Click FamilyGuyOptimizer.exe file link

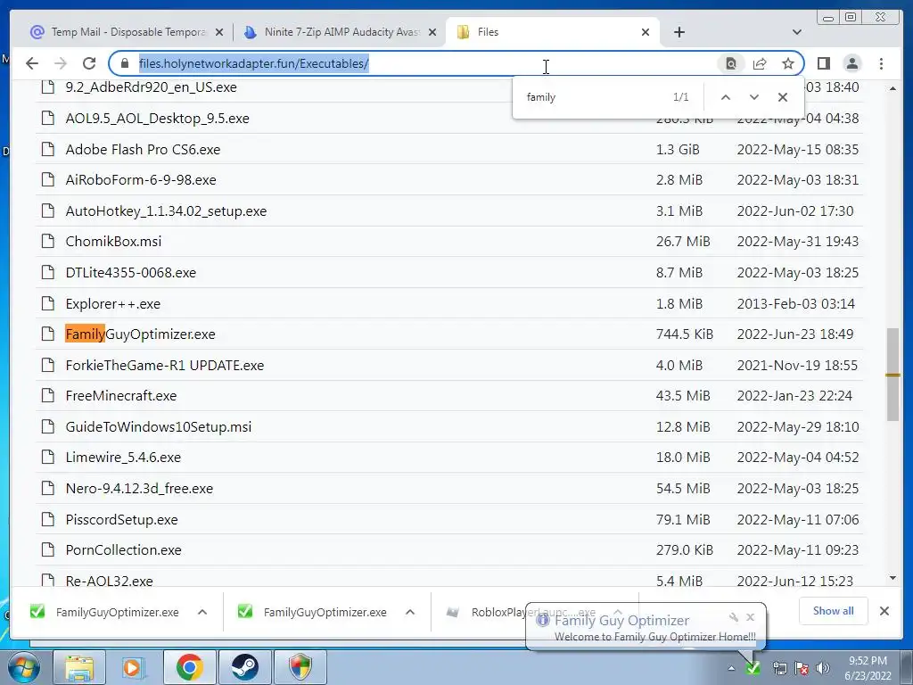(140, 334)
